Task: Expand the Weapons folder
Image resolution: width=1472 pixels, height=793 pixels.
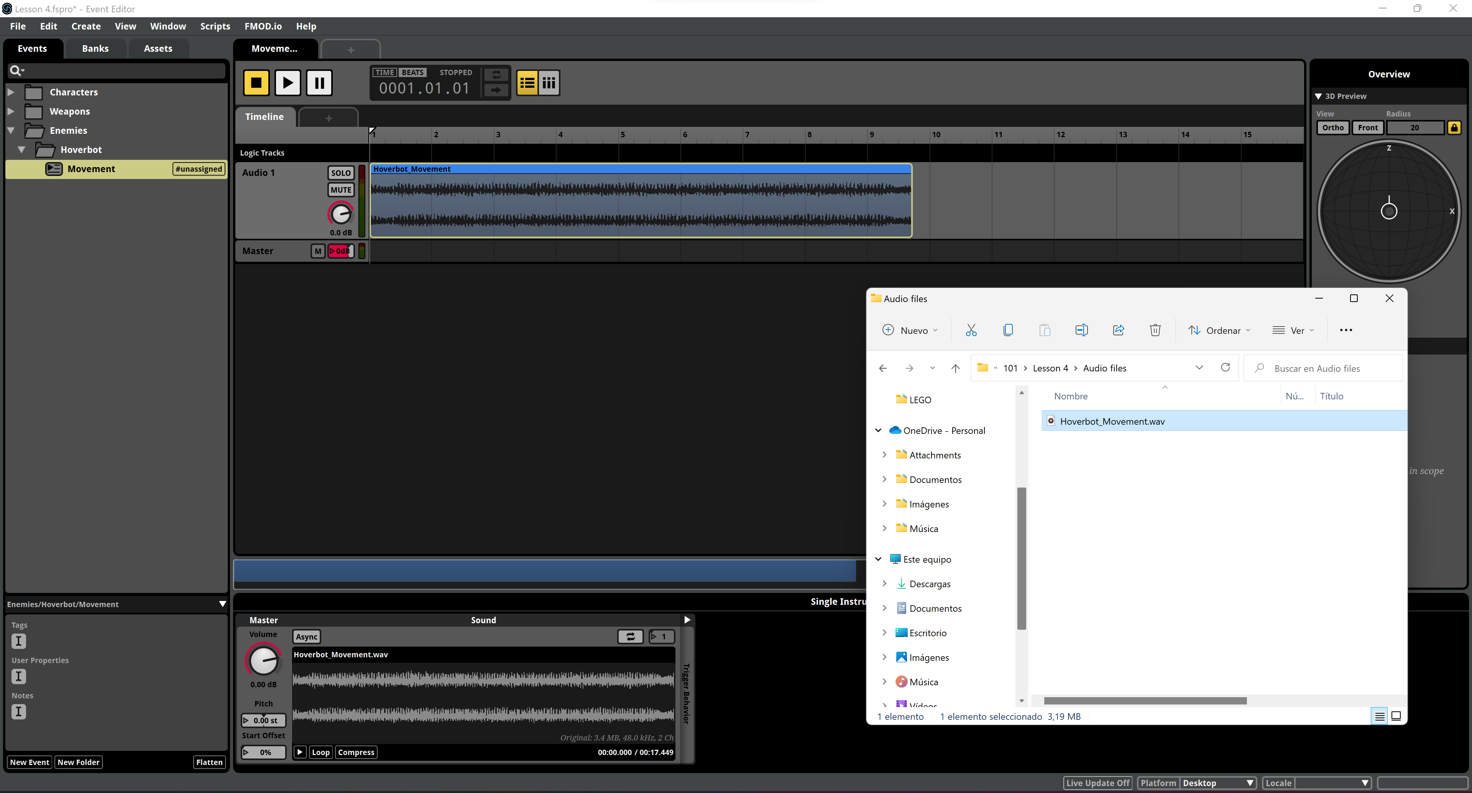Action: [10, 112]
